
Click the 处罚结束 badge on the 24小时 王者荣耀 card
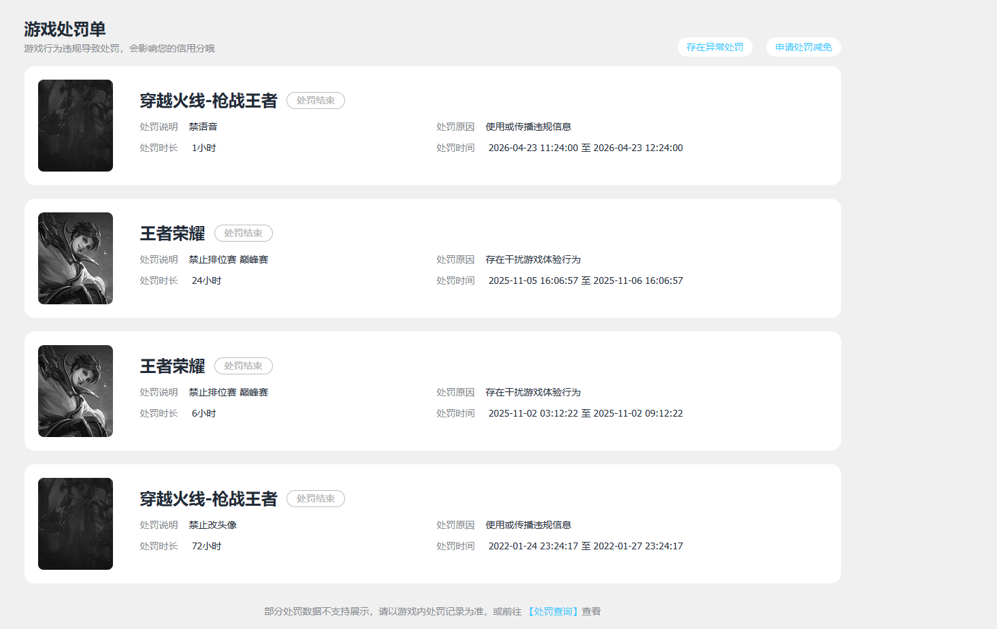pyautogui.click(x=244, y=233)
